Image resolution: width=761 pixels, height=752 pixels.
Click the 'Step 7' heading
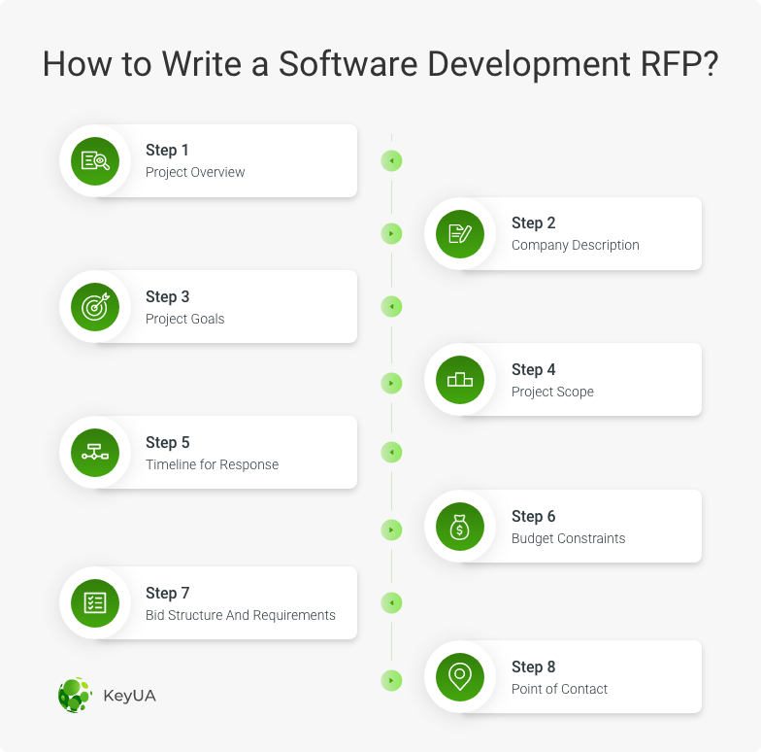(x=167, y=593)
